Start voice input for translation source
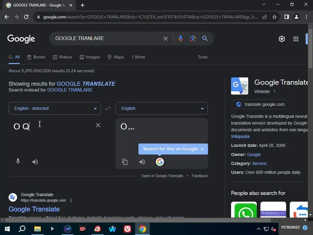313x235 pixels. (18, 161)
